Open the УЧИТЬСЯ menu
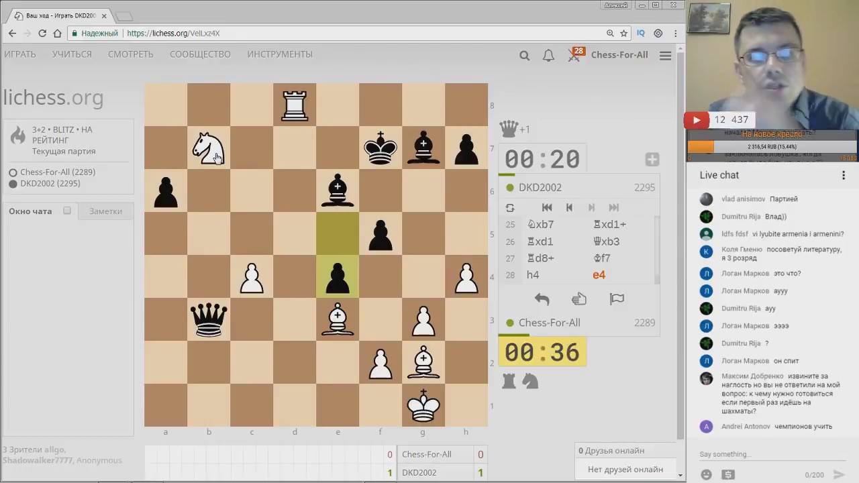 72,54
